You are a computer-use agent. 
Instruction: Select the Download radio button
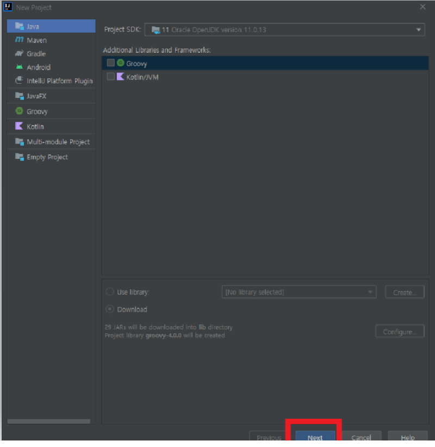tap(110, 309)
